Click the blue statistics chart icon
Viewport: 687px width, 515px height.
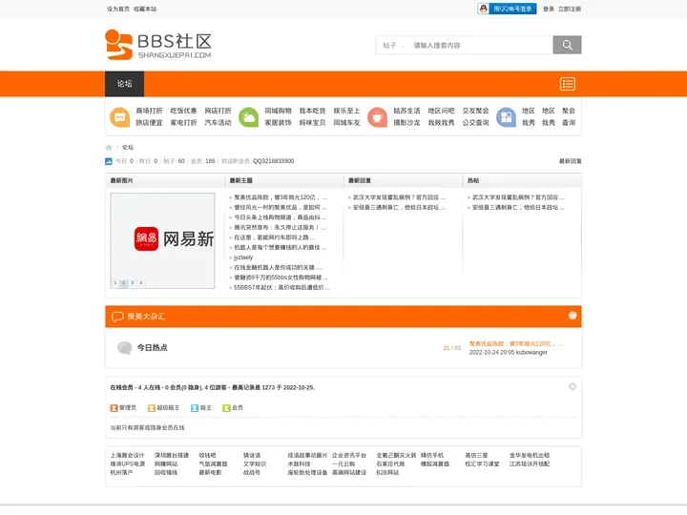pos(109,161)
